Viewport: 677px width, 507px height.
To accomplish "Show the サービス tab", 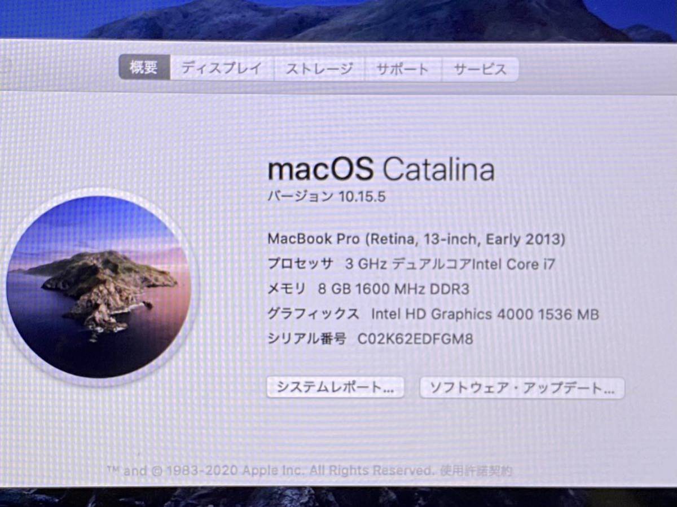I will tap(480, 69).
